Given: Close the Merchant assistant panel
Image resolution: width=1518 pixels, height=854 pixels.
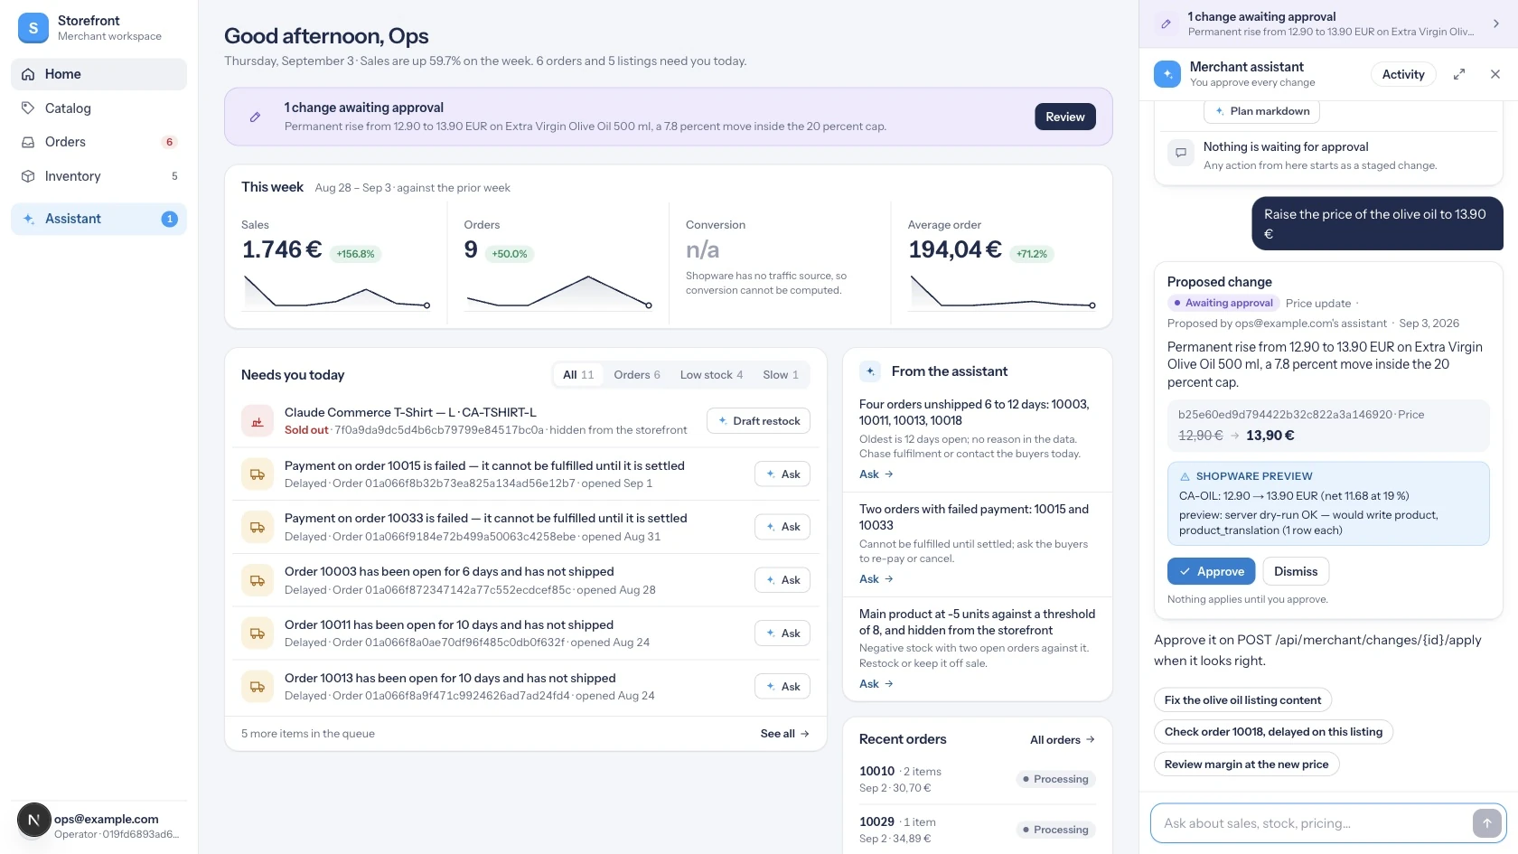Looking at the screenshot, I should click(1495, 74).
